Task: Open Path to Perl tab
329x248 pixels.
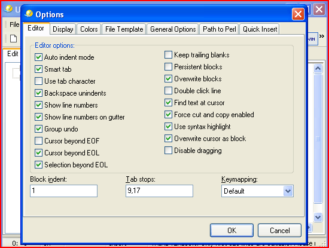Action: click(x=220, y=29)
